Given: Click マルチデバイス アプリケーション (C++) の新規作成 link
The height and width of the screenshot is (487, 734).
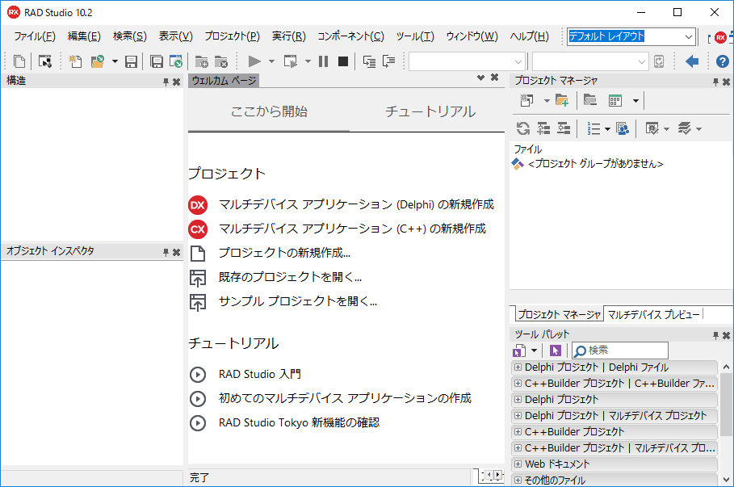Looking at the screenshot, I should coord(353,229).
